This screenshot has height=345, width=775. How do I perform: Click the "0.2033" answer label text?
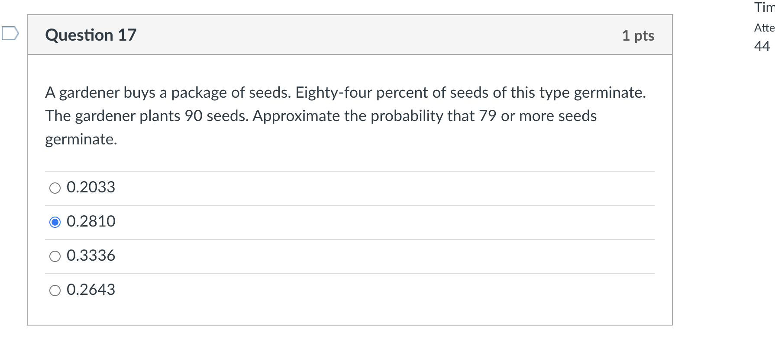[91, 187]
